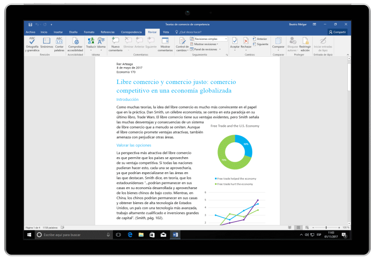Screen dimensions: 375x260
Task: Click Anterior in Cambios group
Action: (x=260, y=39)
